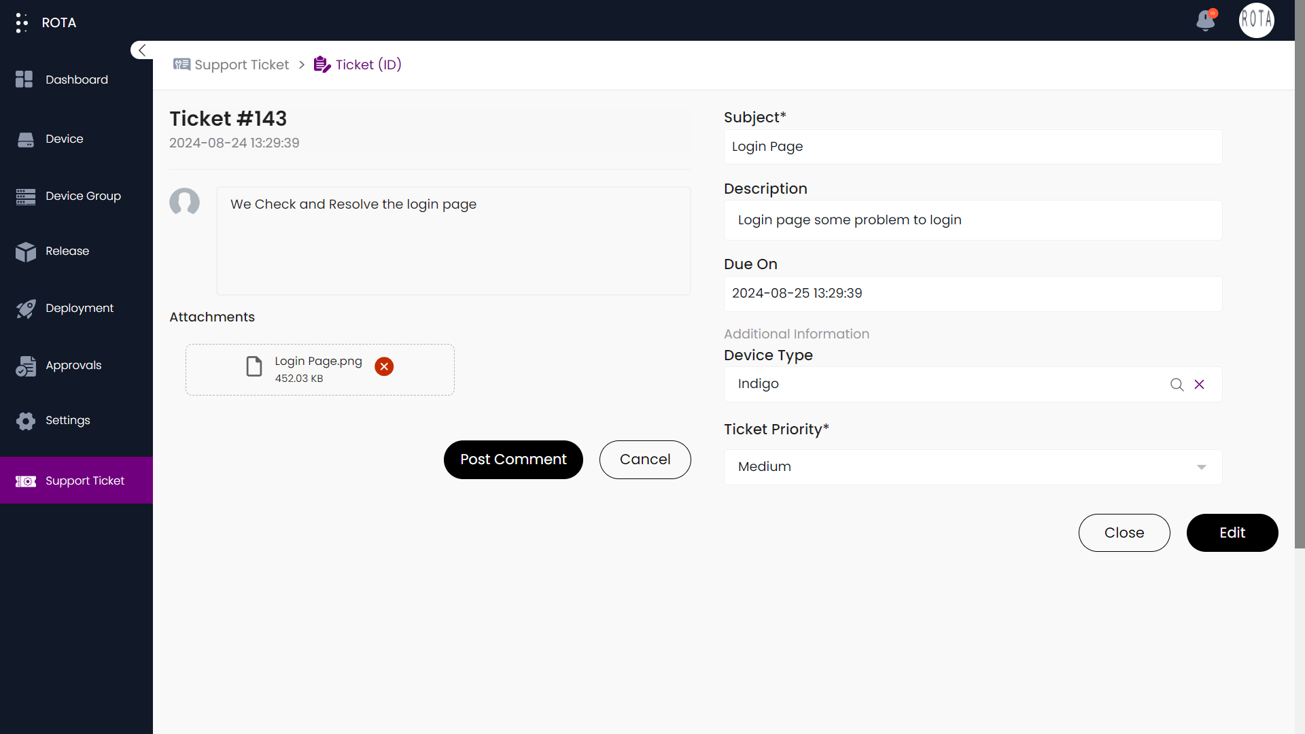Open Deployment menu entry
1305x734 pixels.
pyautogui.click(x=80, y=308)
